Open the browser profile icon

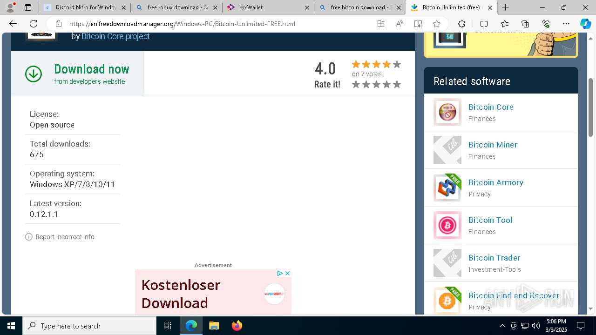tap(10, 7)
